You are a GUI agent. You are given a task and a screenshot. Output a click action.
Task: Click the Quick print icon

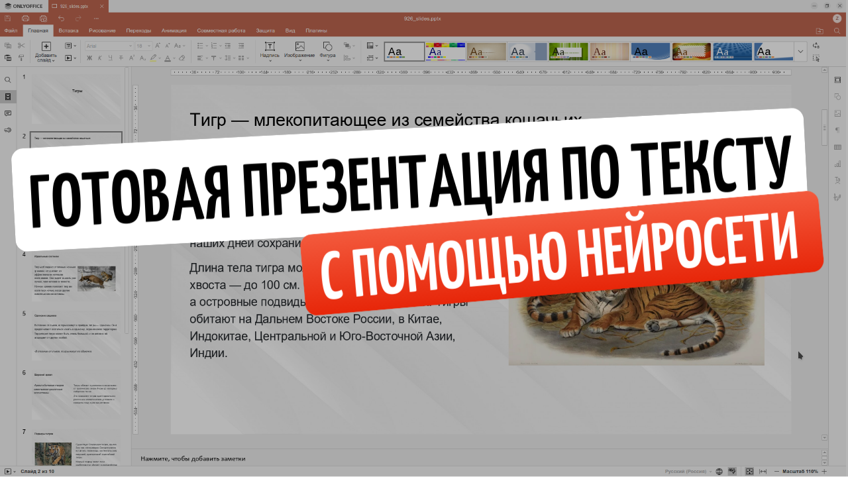tap(43, 18)
